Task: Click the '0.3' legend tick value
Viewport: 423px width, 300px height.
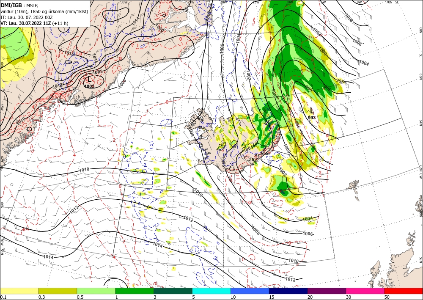Action: click(x=41, y=297)
